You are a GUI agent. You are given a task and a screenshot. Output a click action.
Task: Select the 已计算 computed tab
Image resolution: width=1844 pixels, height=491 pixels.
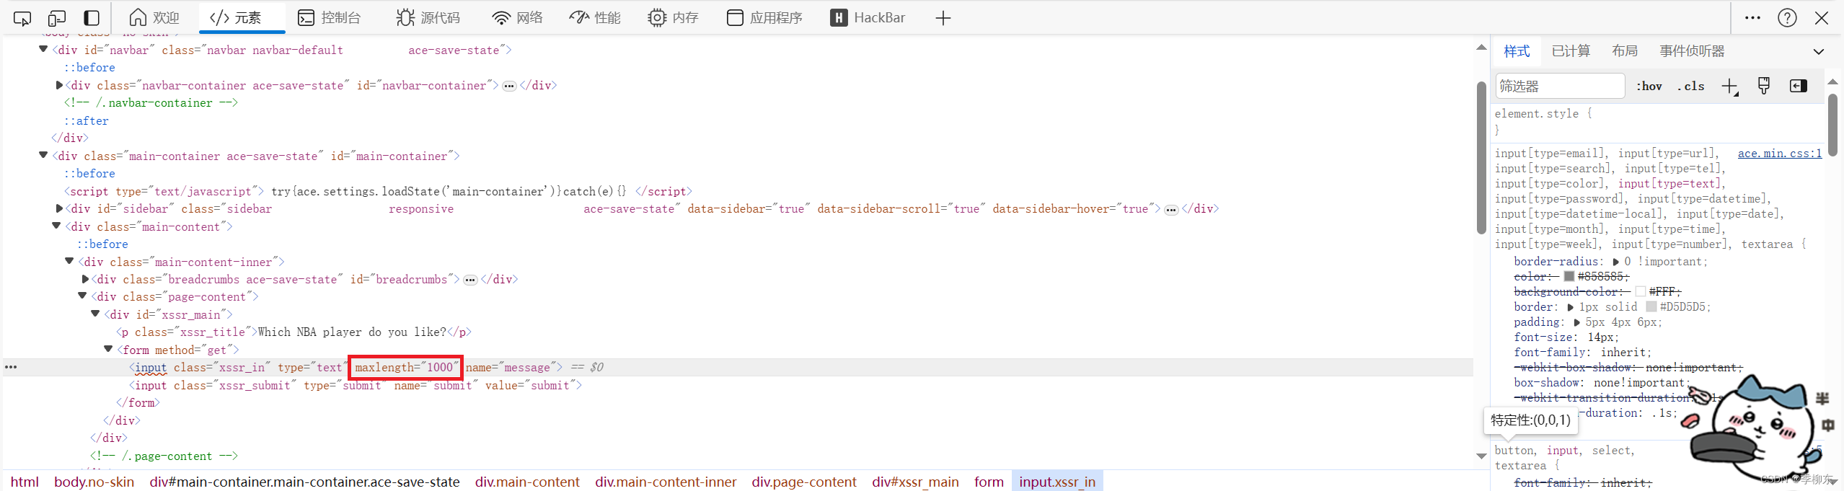click(x=1571, y=51)
